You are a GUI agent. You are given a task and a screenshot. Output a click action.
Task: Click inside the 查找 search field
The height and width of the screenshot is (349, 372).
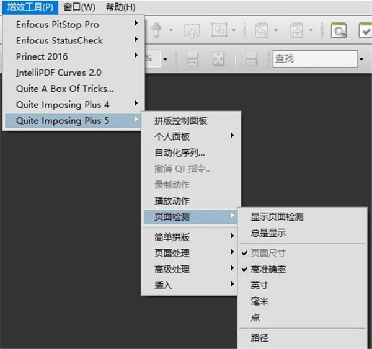313,60
